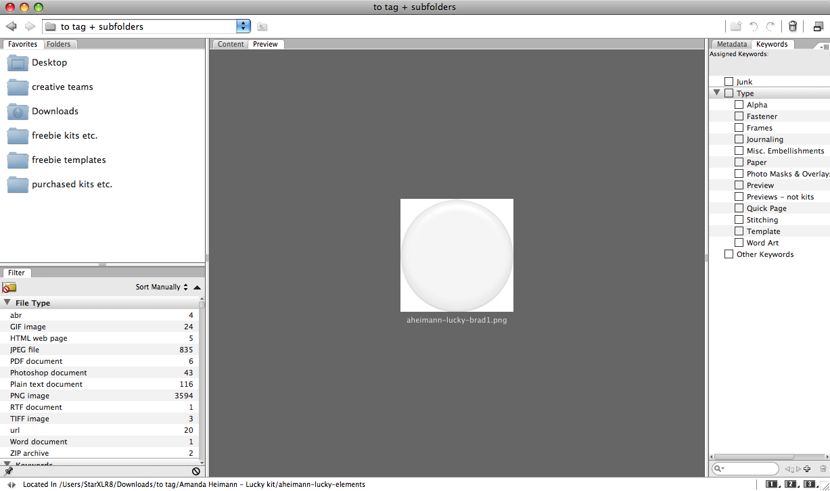Check the Junk keyword checkbox

pos(729,82)
